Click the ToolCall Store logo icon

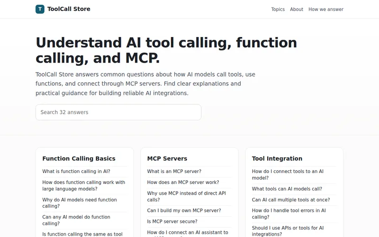coord(40,9)
